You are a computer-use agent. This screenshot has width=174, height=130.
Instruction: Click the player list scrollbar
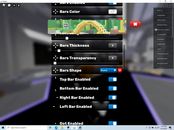point(173,23)
